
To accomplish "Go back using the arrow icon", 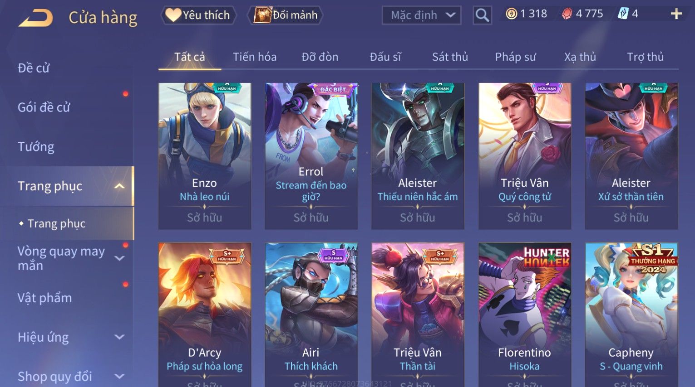I will [35, 18].
